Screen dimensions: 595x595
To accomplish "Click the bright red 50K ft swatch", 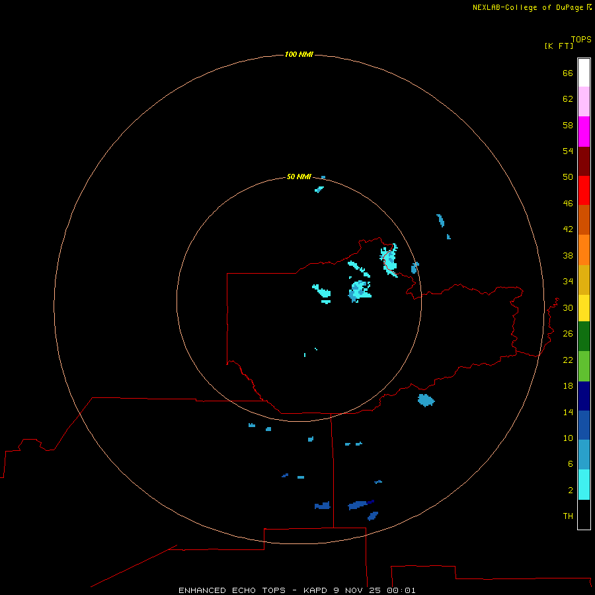I will [x=584, y=190].
